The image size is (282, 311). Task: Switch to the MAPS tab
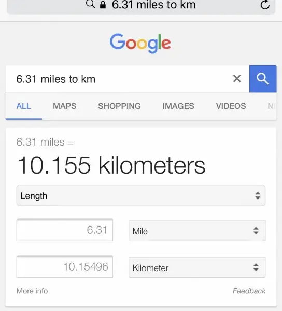(x=65, y=106)
